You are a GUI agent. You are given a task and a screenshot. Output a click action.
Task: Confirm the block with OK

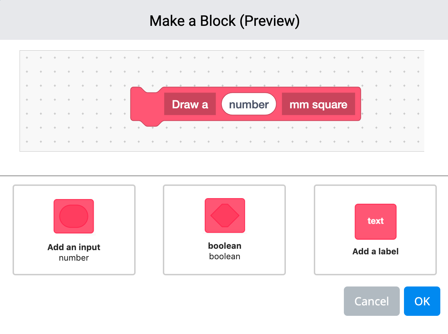point(422,301)
